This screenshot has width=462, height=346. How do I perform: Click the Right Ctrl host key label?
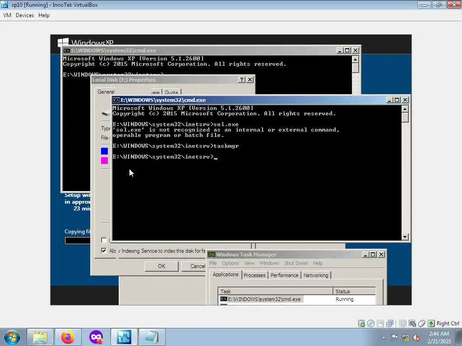(448, 323)
